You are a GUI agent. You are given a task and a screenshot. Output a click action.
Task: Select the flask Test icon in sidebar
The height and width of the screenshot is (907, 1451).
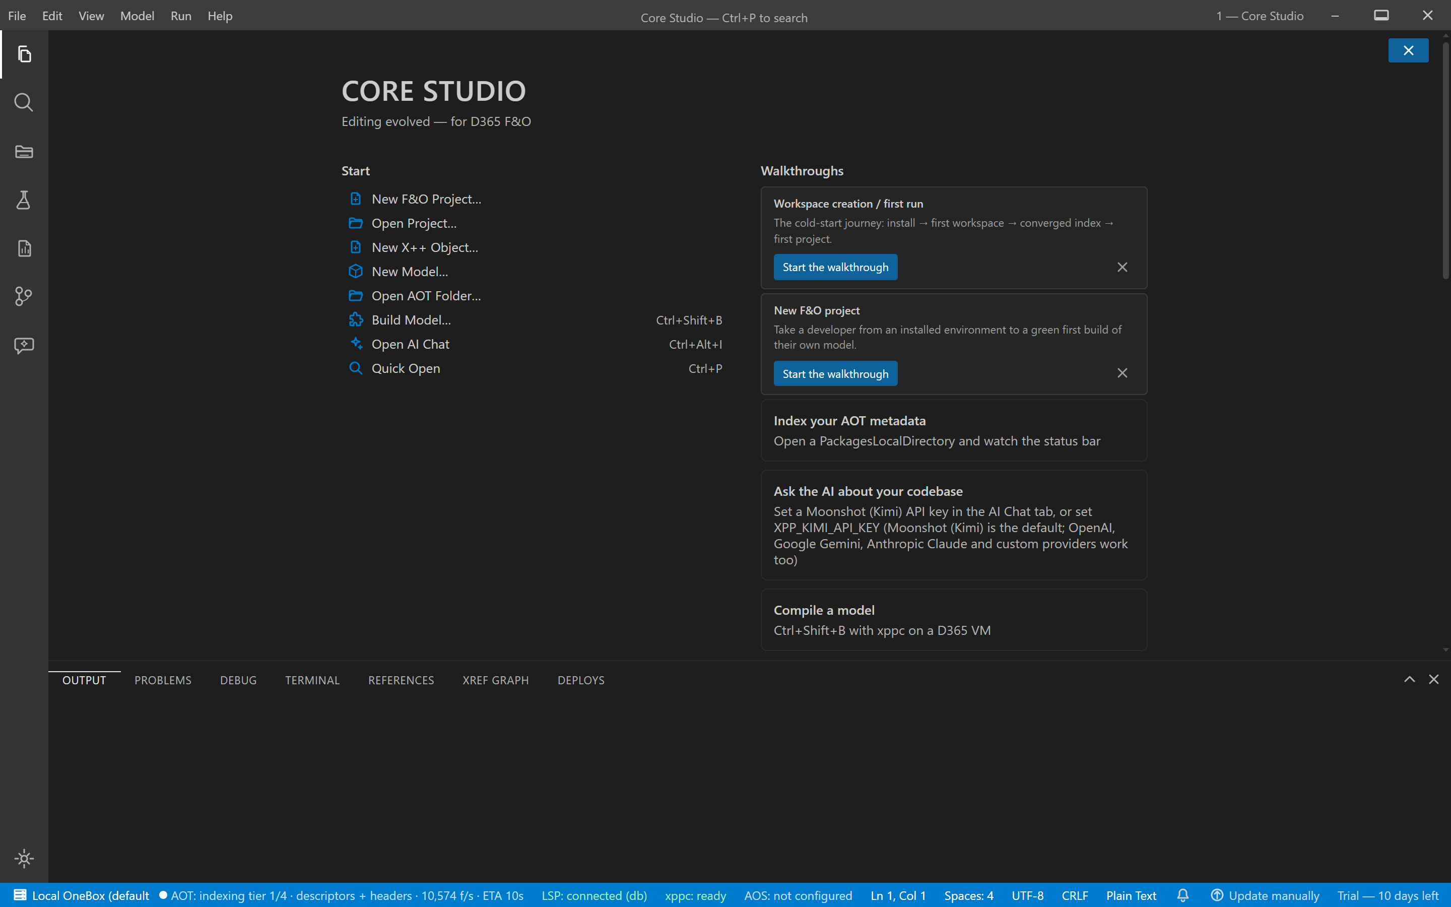pos(24,200)
